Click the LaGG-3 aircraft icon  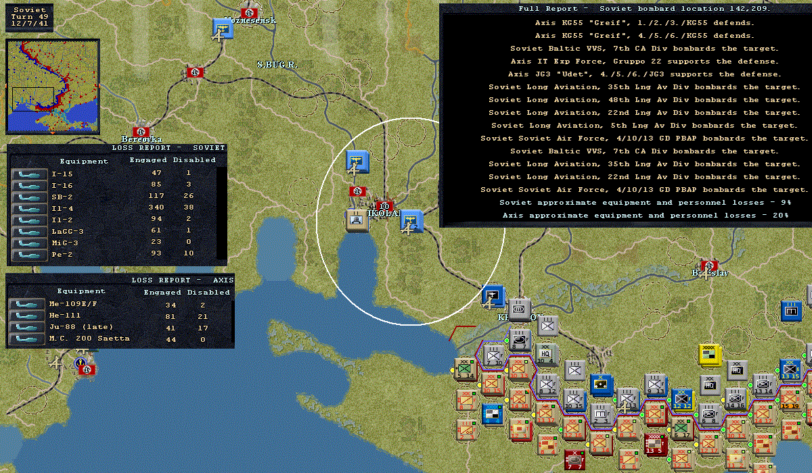(x=29, y=232)
